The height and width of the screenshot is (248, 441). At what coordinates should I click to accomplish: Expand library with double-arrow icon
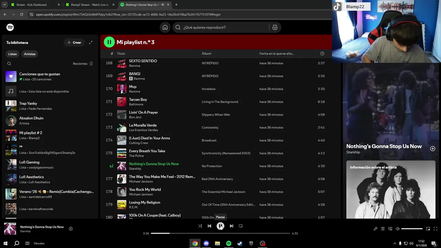[x=91, y=42]
